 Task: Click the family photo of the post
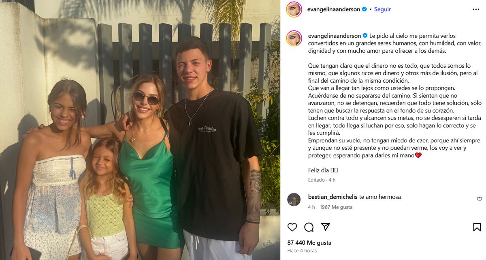click(x=140, y=130)
